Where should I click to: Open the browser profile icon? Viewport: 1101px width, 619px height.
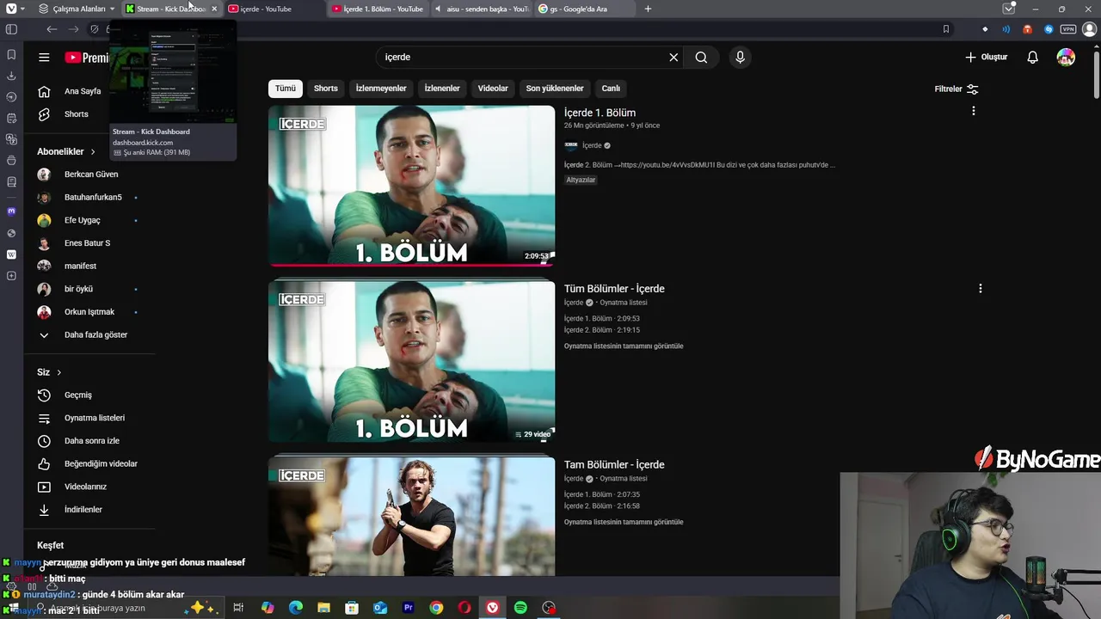[1090, 29]
